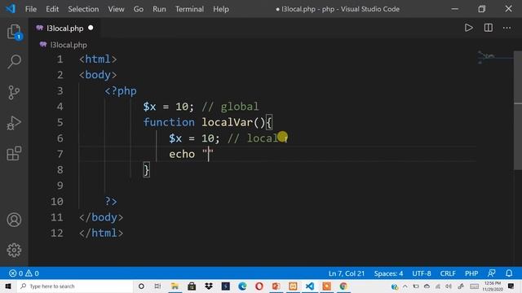Open XAMPP from taskbar

tap(293, 286)
